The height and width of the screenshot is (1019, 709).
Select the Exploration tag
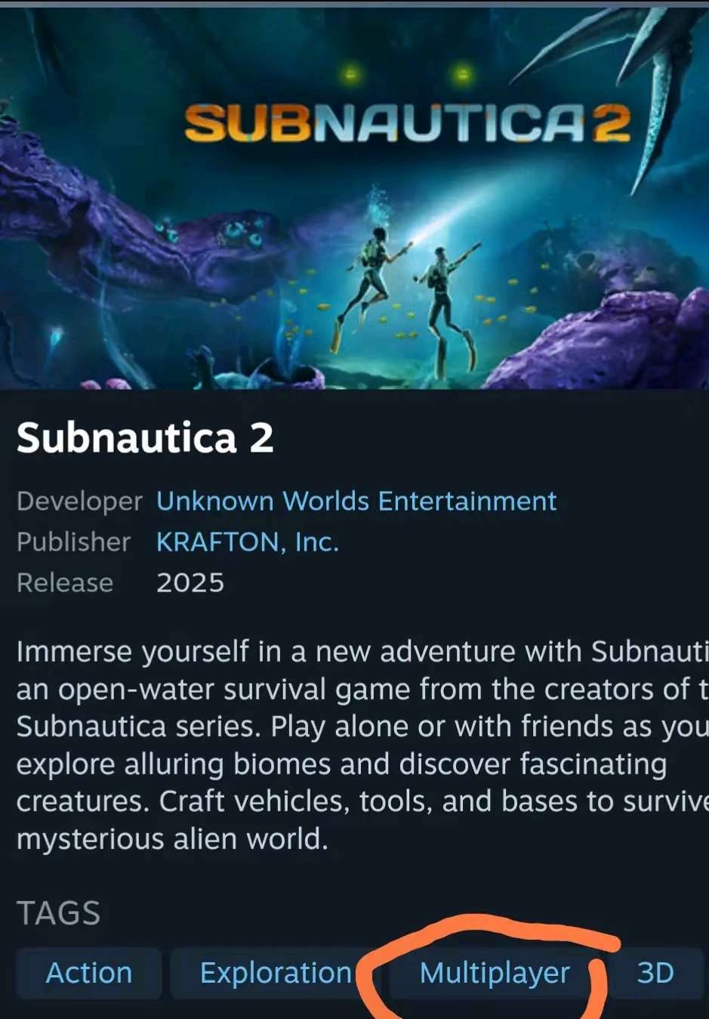pyautogui.click(x=276, y=973)
